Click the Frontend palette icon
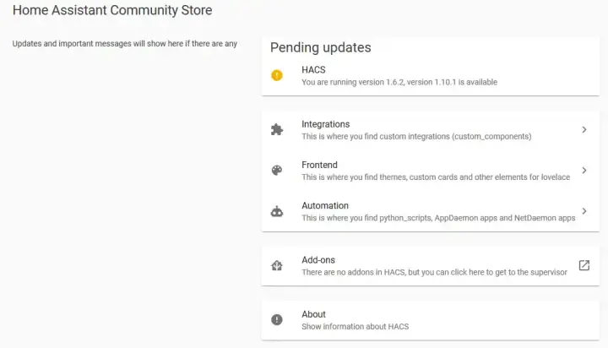Screen dimensions: 608x348 pos(276,171)
